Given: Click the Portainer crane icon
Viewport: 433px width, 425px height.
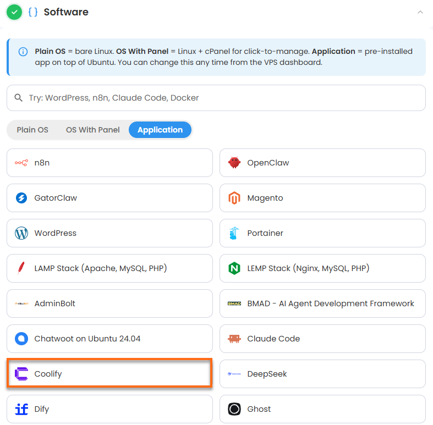Looking at the screenshot, I should 234,233.
